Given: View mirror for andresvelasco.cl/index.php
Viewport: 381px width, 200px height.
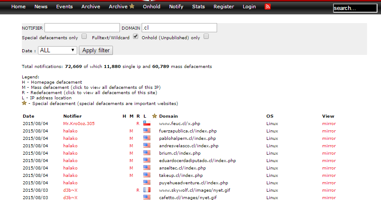Looking at the screenshot, I should click(329, 146).
